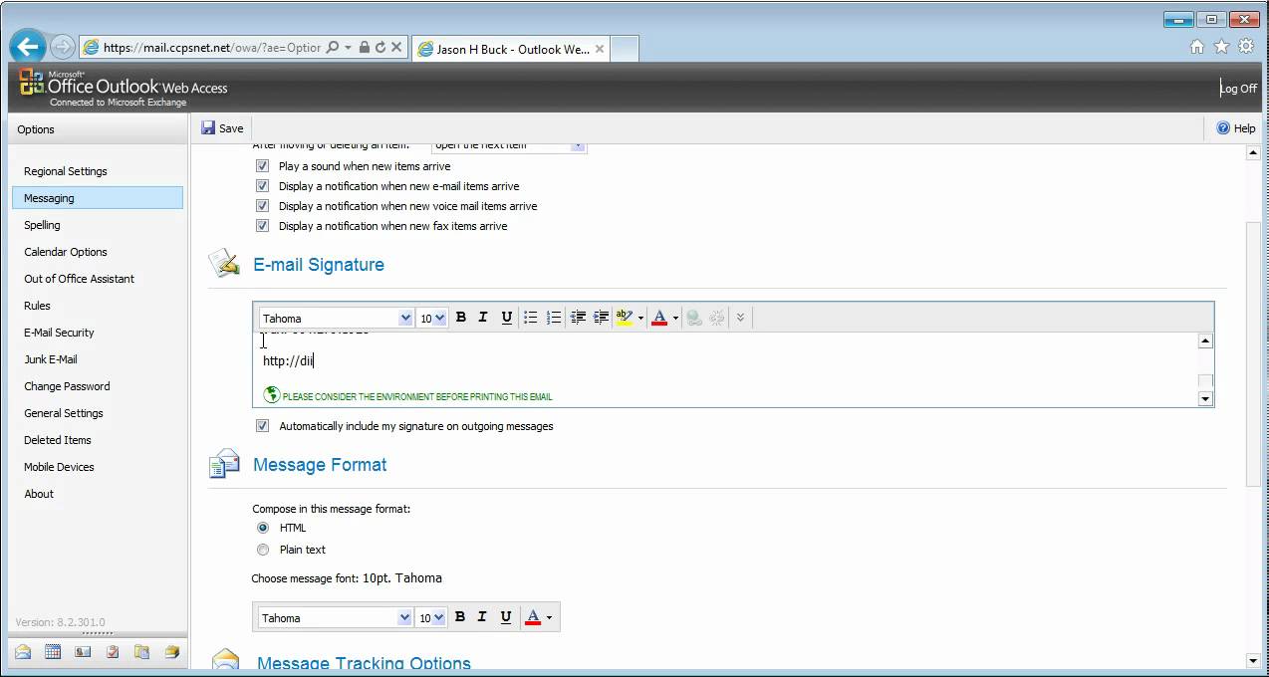1269x677 pixels.
Task: Open Out of Office Assistant
Action: [x=79, y=279]
